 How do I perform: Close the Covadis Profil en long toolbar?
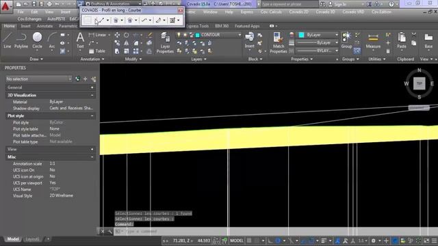tap(180, 10)
